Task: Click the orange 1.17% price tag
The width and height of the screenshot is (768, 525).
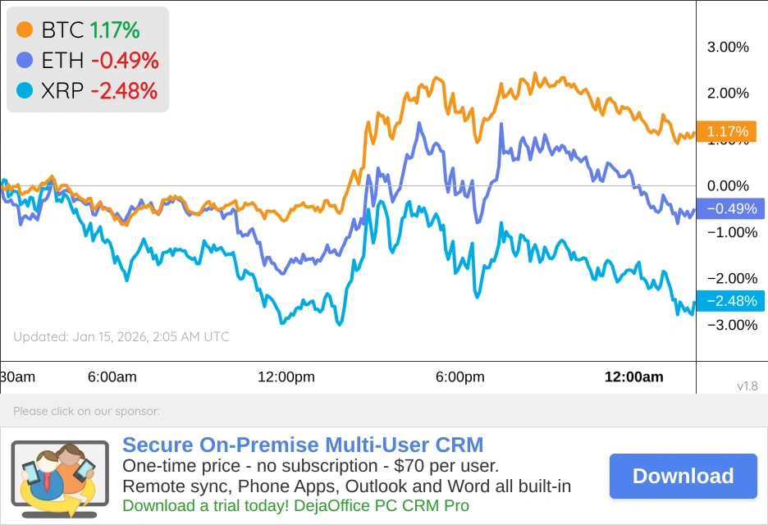Action: [x=727, y=131]
